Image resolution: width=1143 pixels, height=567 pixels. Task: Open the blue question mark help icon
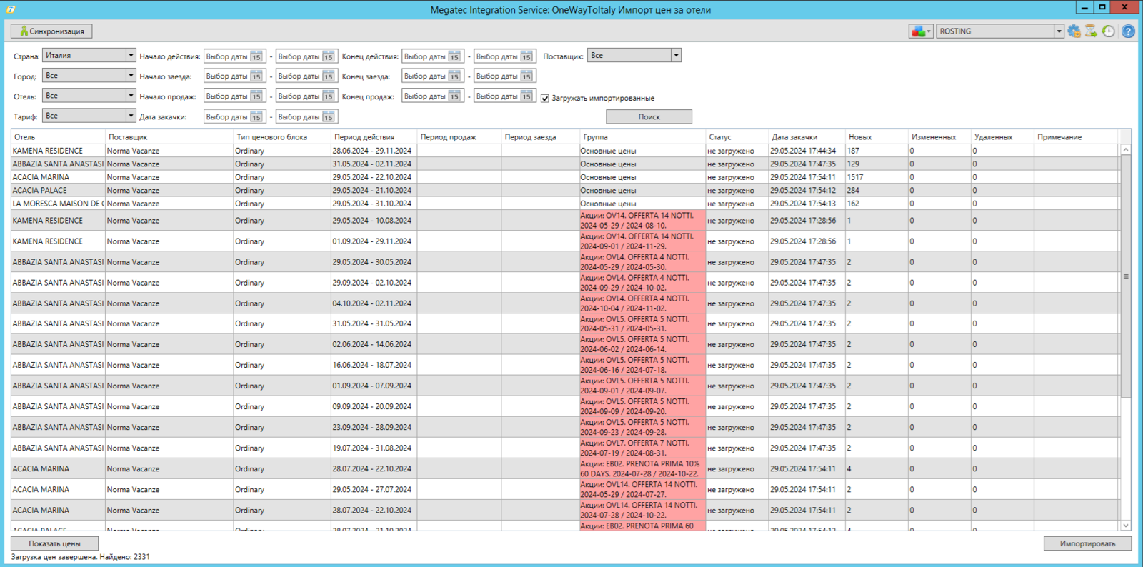pyautogui.click(x=1128, y=31)
